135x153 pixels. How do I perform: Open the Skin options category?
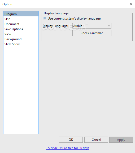[x=21, y=19]
